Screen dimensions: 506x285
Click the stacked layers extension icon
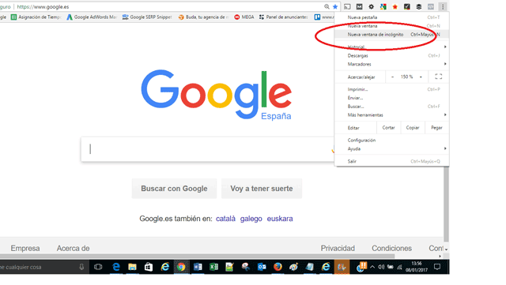[419, 6]
